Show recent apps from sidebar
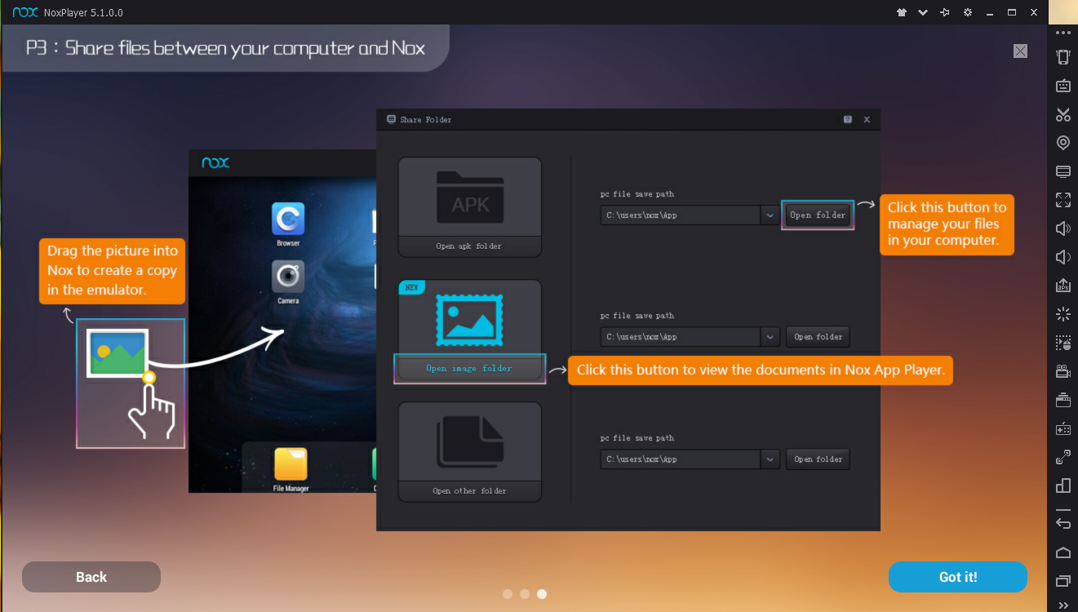The image size is (1078, 612). pyautogui.click(x=1063, y=581)
